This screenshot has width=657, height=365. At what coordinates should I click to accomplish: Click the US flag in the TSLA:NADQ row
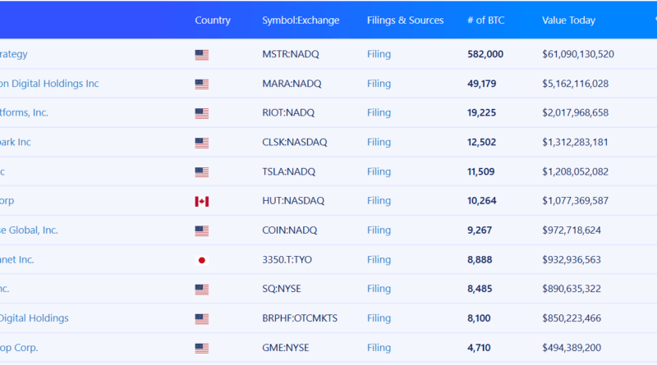(x=201, y=172)
